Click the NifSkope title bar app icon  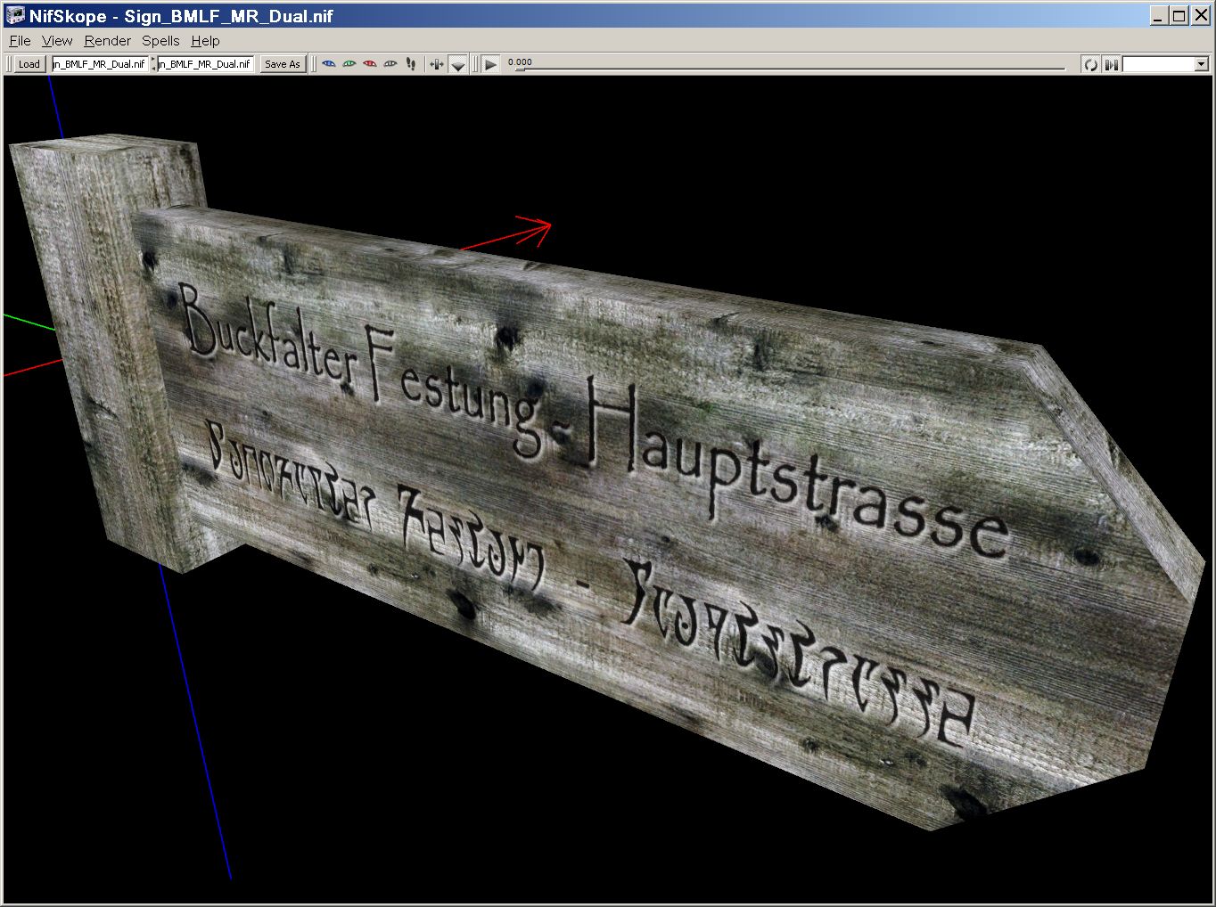coord(15,16)
